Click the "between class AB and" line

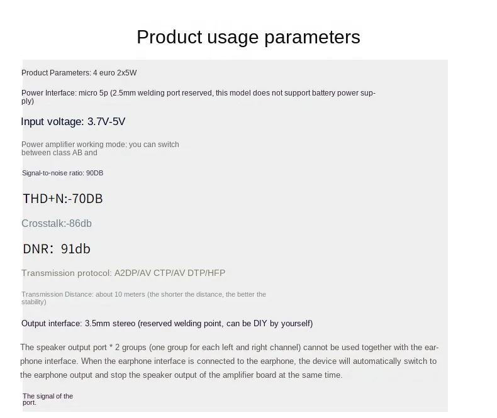click(59, 153)
